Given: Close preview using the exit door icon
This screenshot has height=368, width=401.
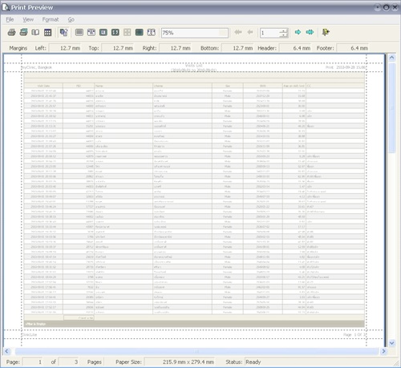Looking at the screenshot, I should (326, 32).
